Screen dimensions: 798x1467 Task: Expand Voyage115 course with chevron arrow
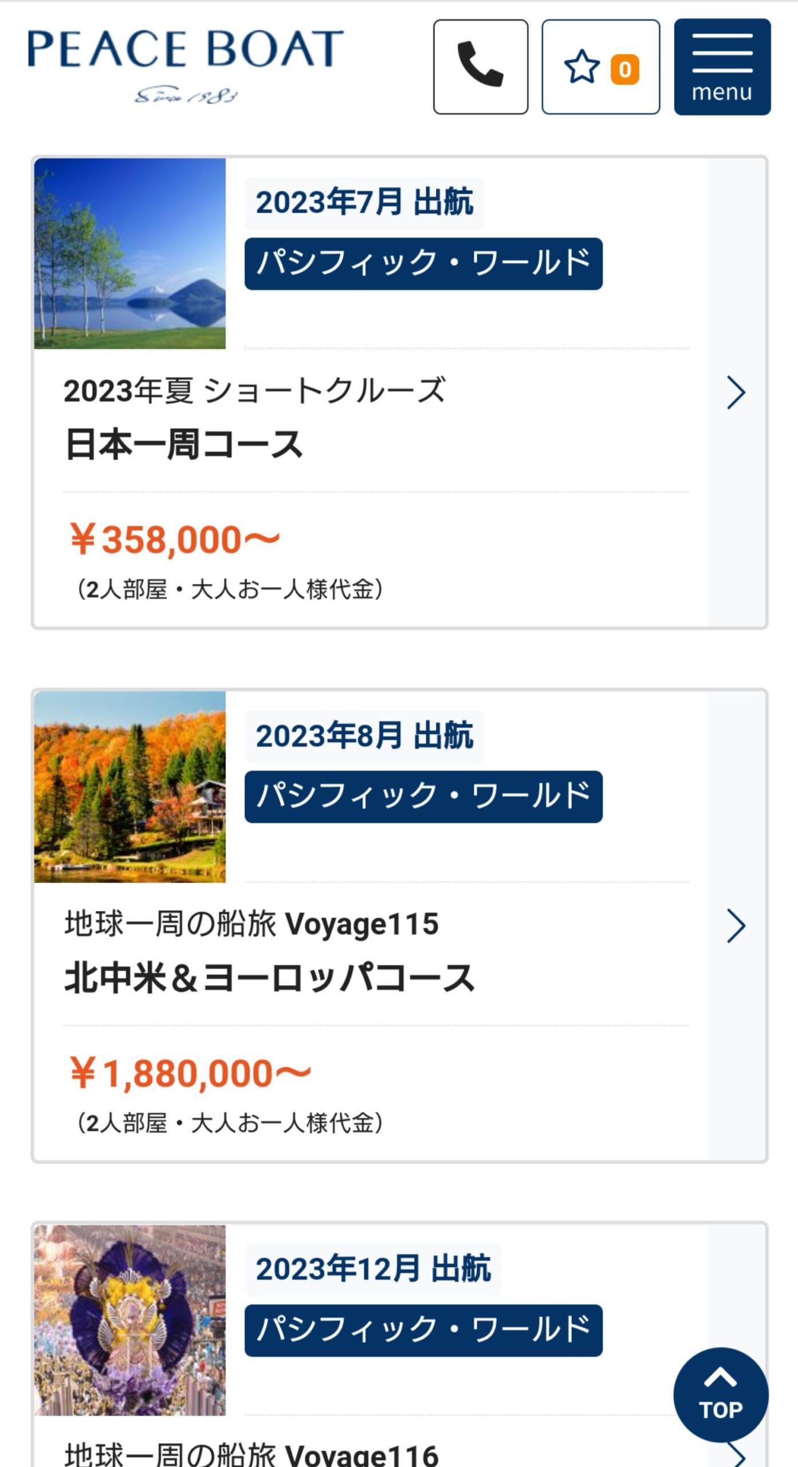pyautogui.click(x=736, y=925)
